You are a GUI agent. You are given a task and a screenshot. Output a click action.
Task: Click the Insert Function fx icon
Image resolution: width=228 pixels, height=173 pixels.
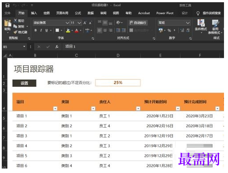pos(57,47)
